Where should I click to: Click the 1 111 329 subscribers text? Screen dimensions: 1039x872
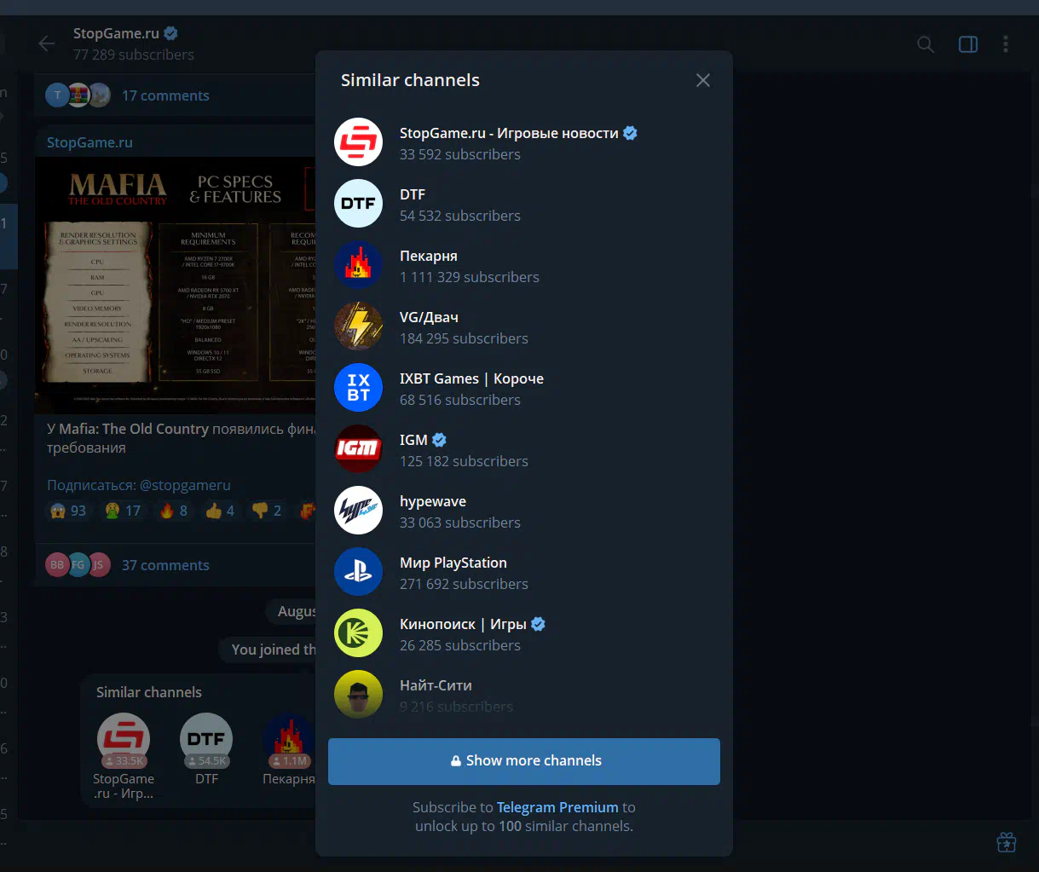coord(470,277)
